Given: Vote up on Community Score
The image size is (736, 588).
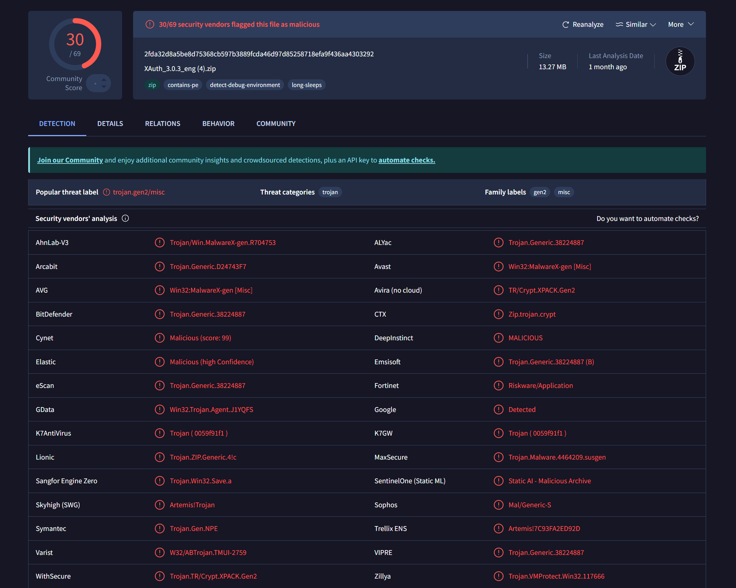Looking at the screenshot, I should coord(104,80).
